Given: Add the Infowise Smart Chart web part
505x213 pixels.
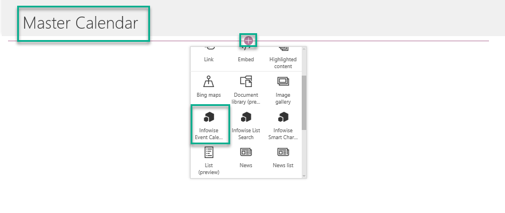Looking at the screenshot, I should pyautogui.click(x=283, y=125).
